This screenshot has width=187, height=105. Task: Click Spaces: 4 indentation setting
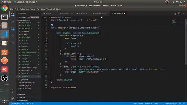tap(148, 104)
